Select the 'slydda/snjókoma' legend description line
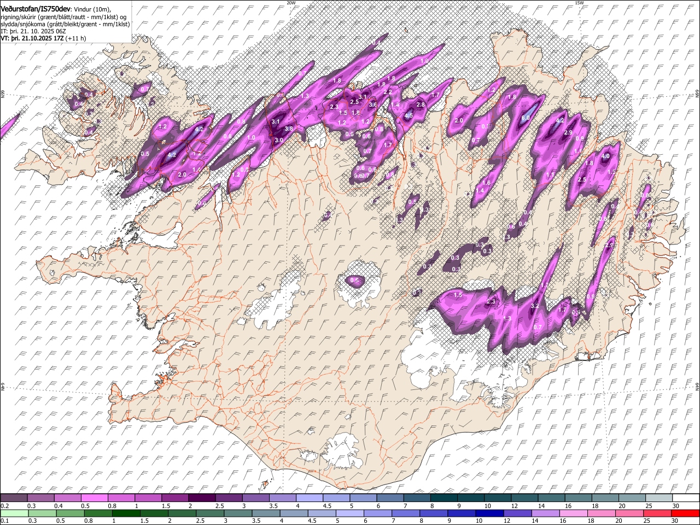Viewport: 700px width, 525px height. [65, 24]
